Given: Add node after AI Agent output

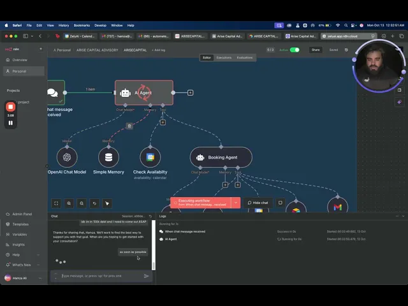Looking at the screenshot, I should coord(190,92).
